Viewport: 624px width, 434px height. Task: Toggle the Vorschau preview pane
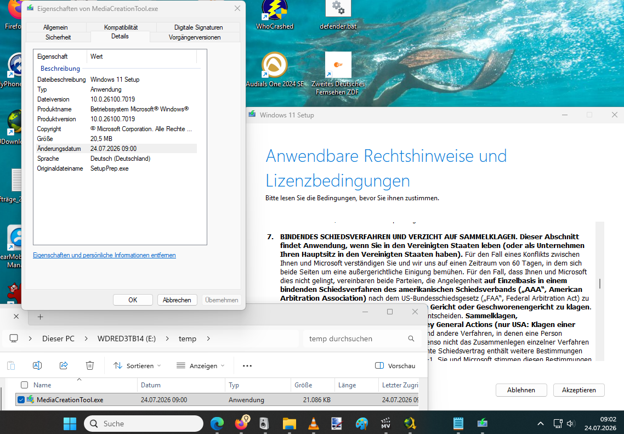tap(395, 365)
